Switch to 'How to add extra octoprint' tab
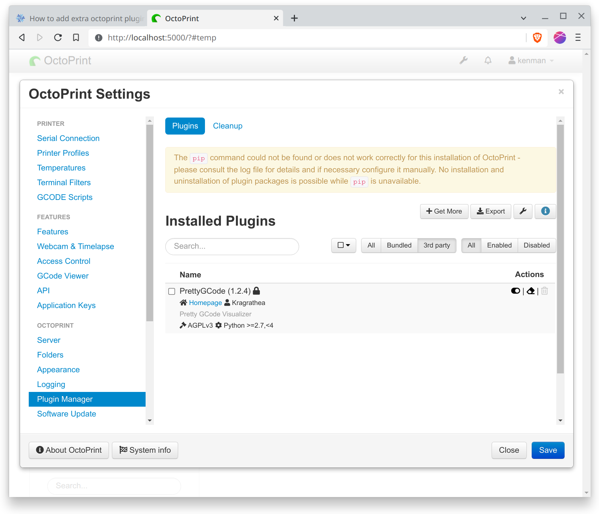The height and width of the screenshot is (514, 599). [x=80, y=18]
